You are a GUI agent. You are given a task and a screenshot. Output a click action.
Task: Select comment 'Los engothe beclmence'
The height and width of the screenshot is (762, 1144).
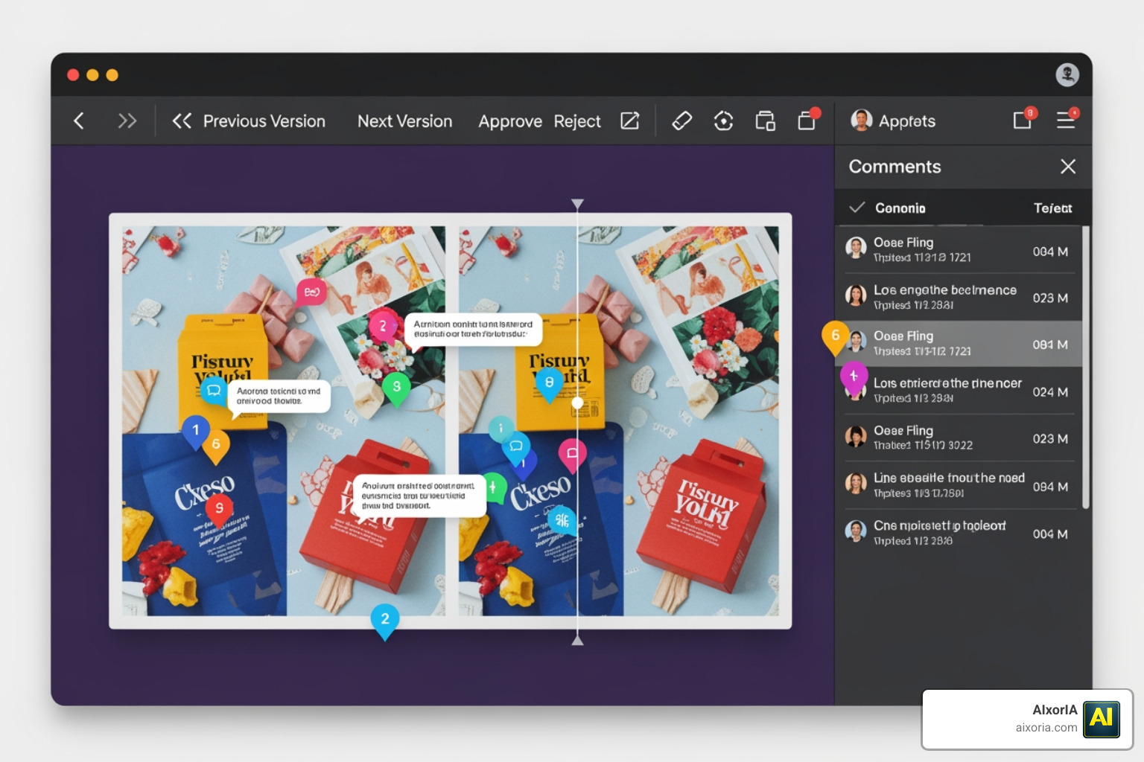pyautogui.click(x=959, y=297)
